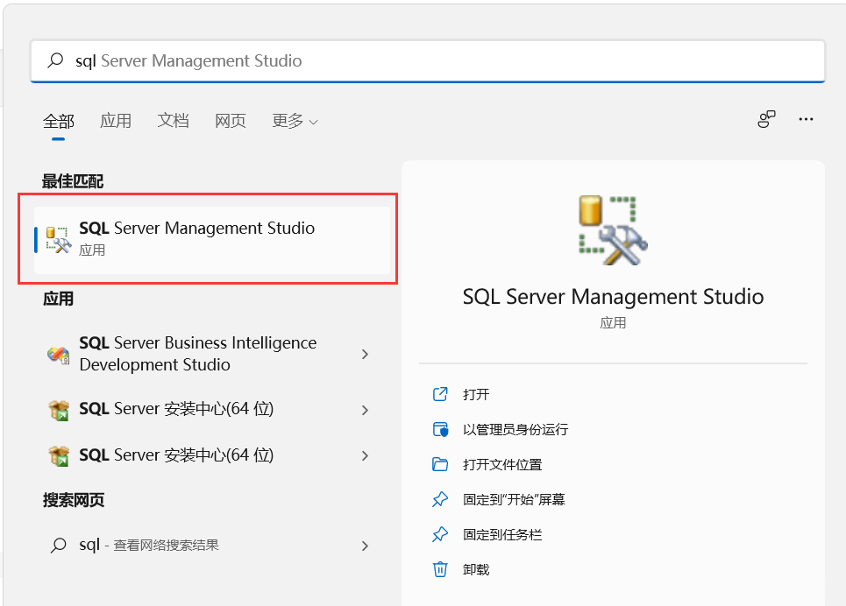Image resolution: width=846 pixels, height=606 pixels.
Task: Switch to the 文档 tab
Action: (174, 121)
